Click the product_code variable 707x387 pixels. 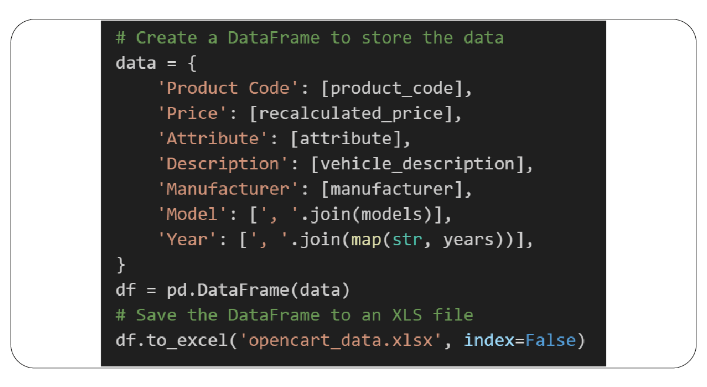pos(392,89)
